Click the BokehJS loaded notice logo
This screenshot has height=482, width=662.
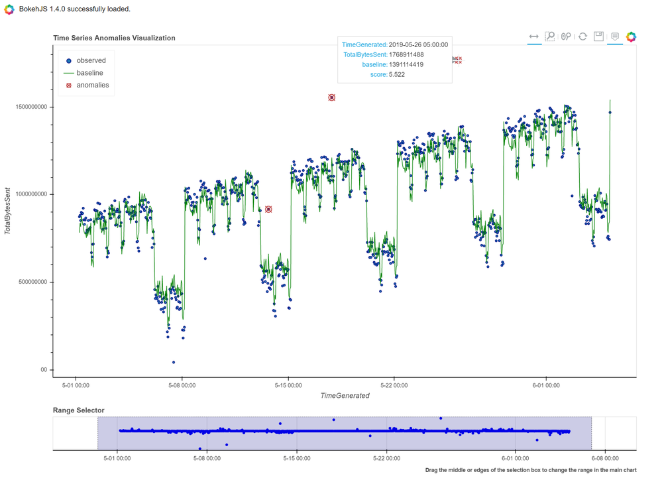point(9,9)
